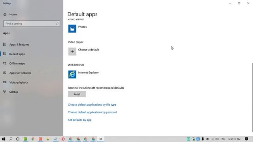The image size is (253, 142).
Task: Open the Opera browser taskbar icon
Action: (63, 139)
